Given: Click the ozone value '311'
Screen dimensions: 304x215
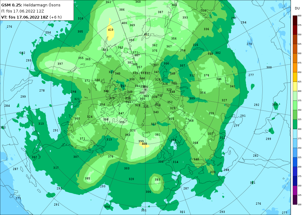Looking at the screenshot, I should coord(223,137).
